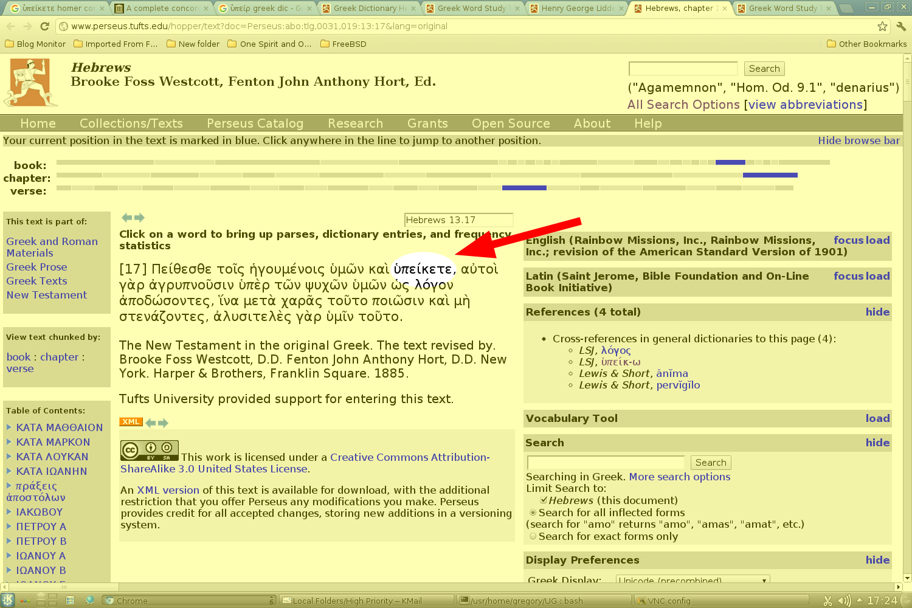The width and height of the screenshot is (912, 608).
Task: Open Lewis & Short pervĭgĭlo reference
Action: (678, 385)
